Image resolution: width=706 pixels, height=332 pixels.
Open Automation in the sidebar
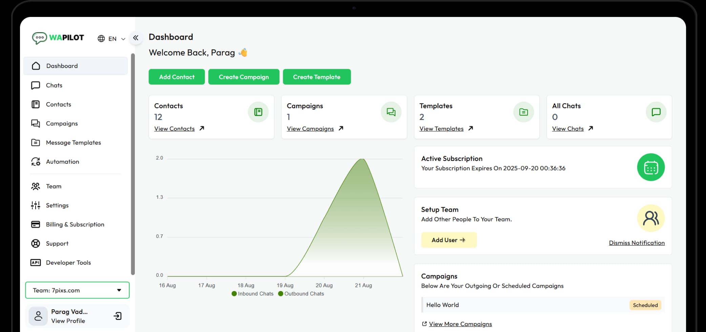tap(62, 162)
